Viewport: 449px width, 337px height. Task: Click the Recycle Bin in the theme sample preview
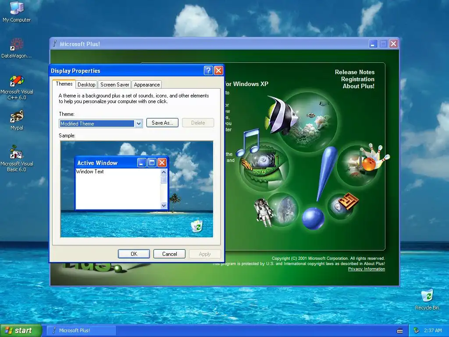(197, 226)
